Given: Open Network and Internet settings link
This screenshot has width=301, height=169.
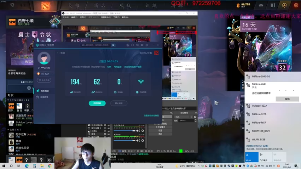Looking at the screenshot, I should (x=257, y=146).
